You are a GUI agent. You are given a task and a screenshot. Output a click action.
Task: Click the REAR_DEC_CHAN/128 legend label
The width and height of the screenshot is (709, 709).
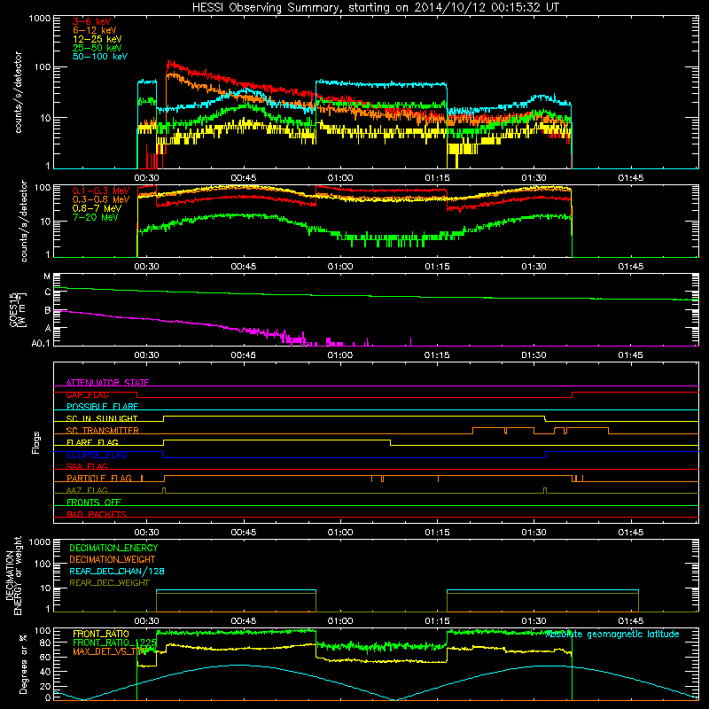point(117,571)
